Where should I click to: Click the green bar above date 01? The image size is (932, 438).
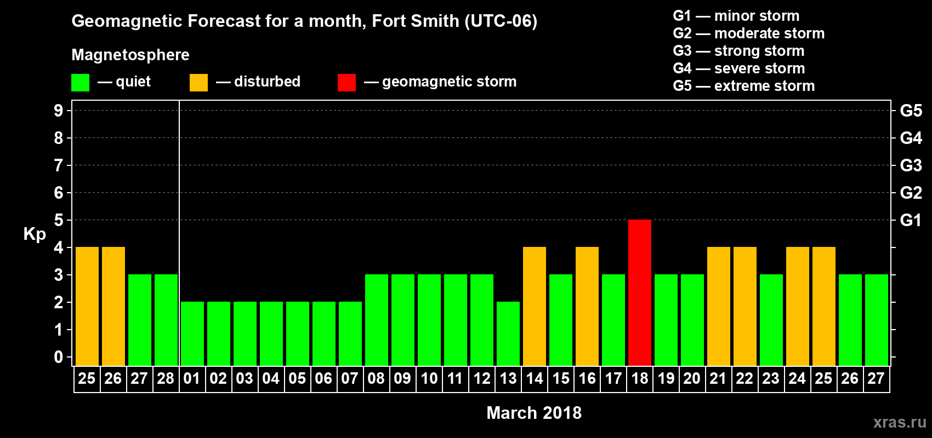pos(192,334)
